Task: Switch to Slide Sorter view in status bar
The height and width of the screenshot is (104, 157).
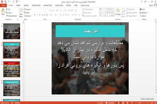Action: [x=123, y=103]
